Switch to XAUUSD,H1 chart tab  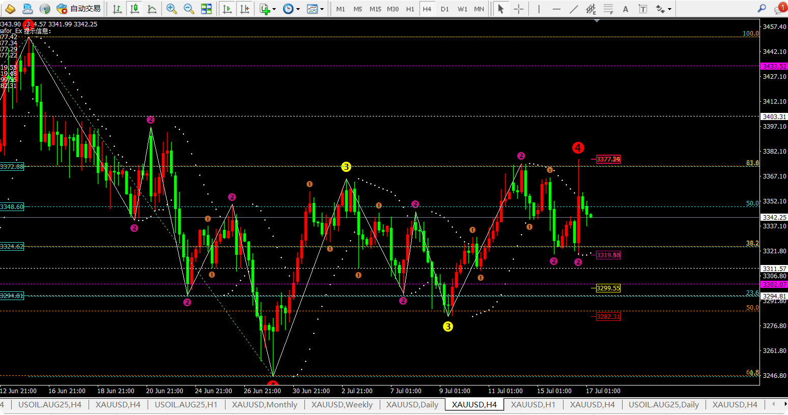(533, 405)
